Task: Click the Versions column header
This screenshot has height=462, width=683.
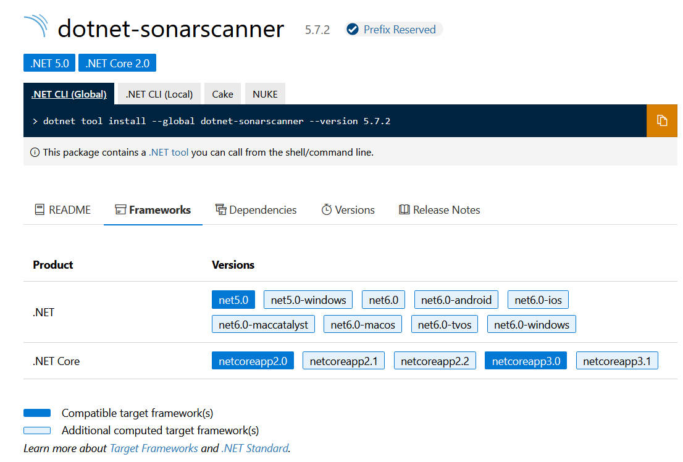Action: coord(233,264)
